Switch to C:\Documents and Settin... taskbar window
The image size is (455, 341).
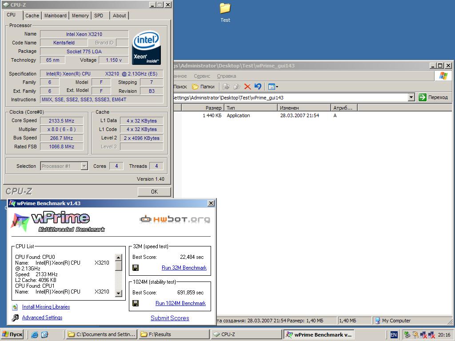tap(102, 334)
